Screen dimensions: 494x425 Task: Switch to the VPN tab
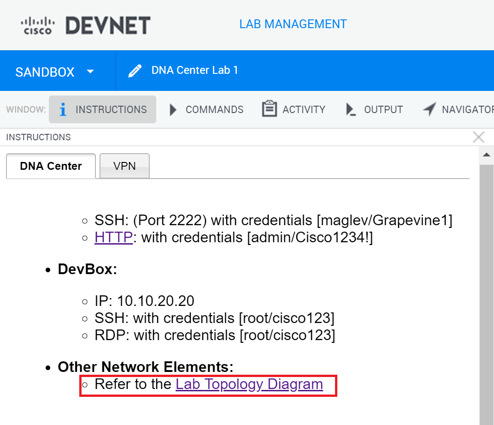(124, 166)
